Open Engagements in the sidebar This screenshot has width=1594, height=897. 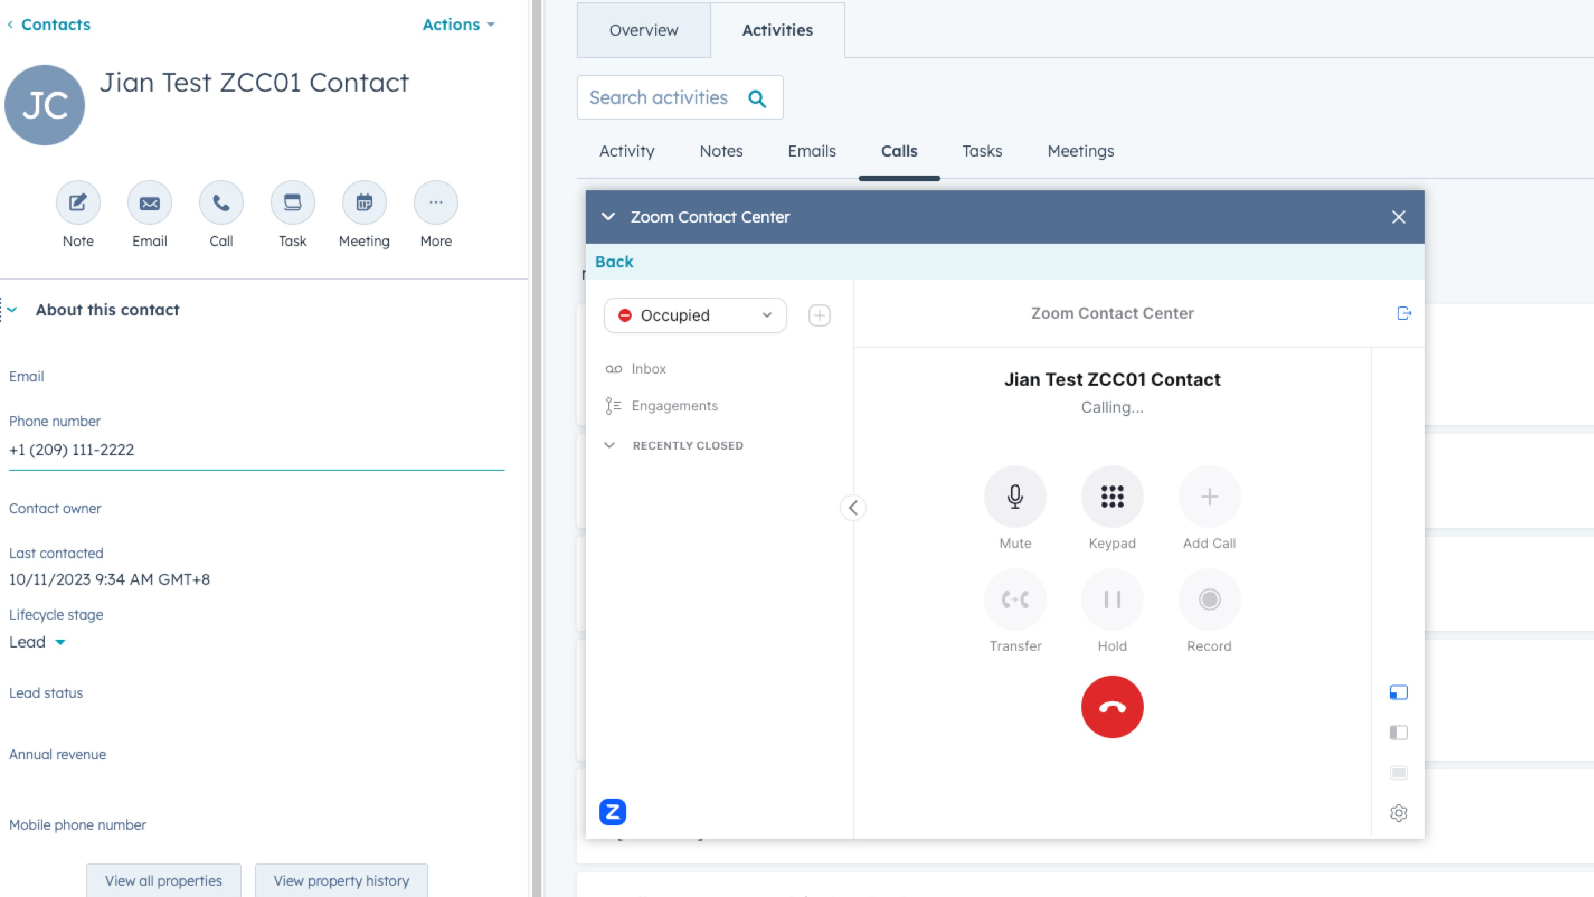(x=674, y=405)
